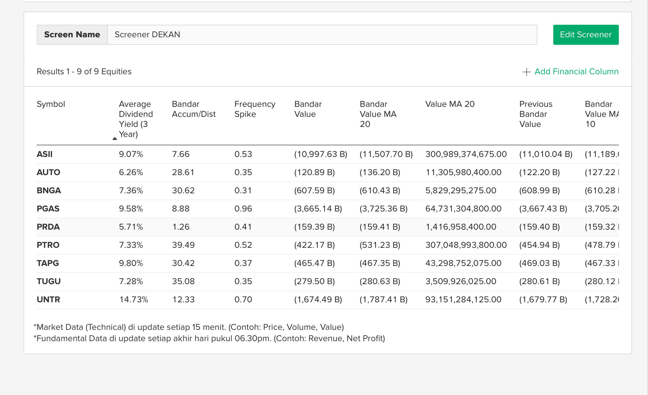648x395 pixels.
Task: Click Results 1 - 9 of 9 Equities text
Action: click(x=84, y=72)
